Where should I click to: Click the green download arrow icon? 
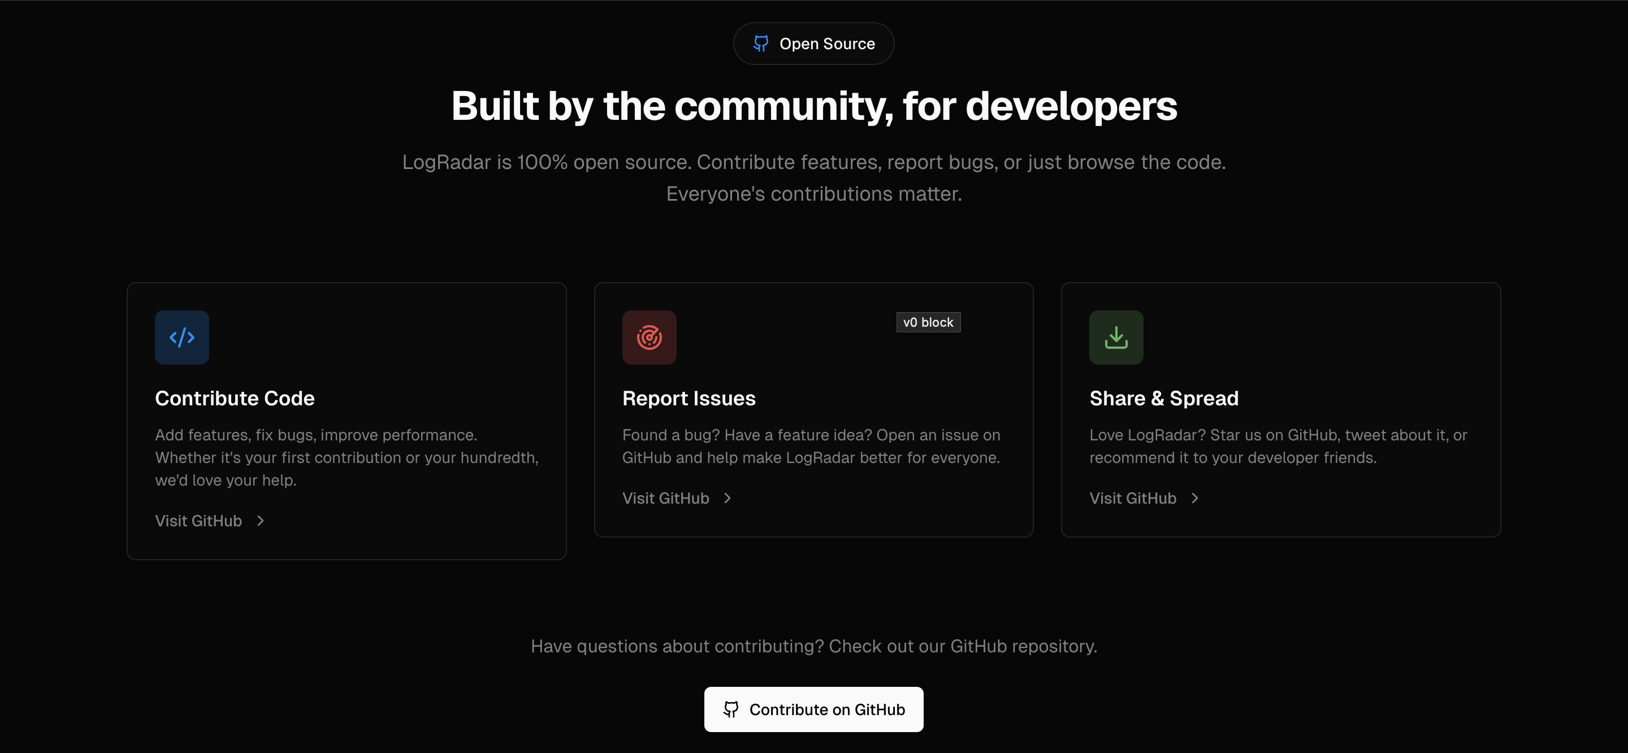[x=1116, y=337]
